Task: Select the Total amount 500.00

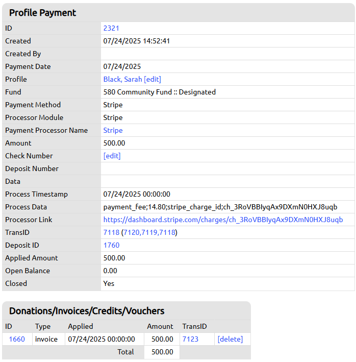Action: pos(162,352)
